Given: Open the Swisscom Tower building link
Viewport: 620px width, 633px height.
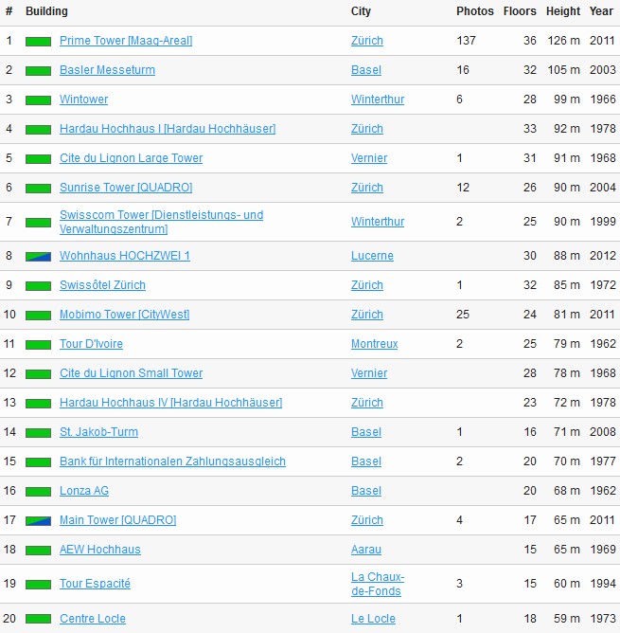Looking at the screenshot, I should click(x=161, y=222).
